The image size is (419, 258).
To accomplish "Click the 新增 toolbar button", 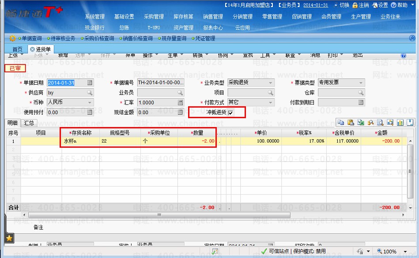I will 63,55.
